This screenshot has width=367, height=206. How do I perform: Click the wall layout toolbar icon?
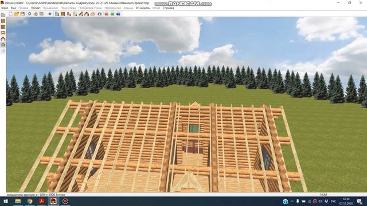coord(75,14)
